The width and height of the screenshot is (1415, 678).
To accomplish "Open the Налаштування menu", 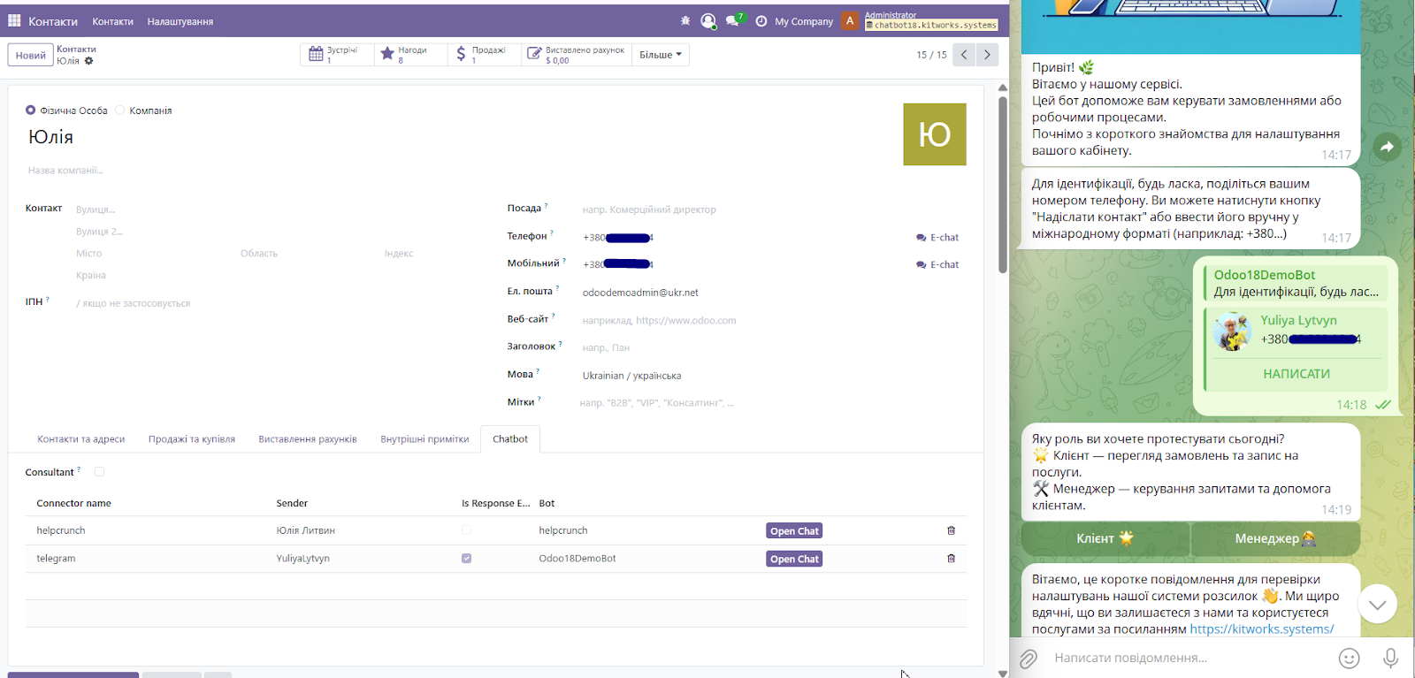I will (x=180, y=21).
